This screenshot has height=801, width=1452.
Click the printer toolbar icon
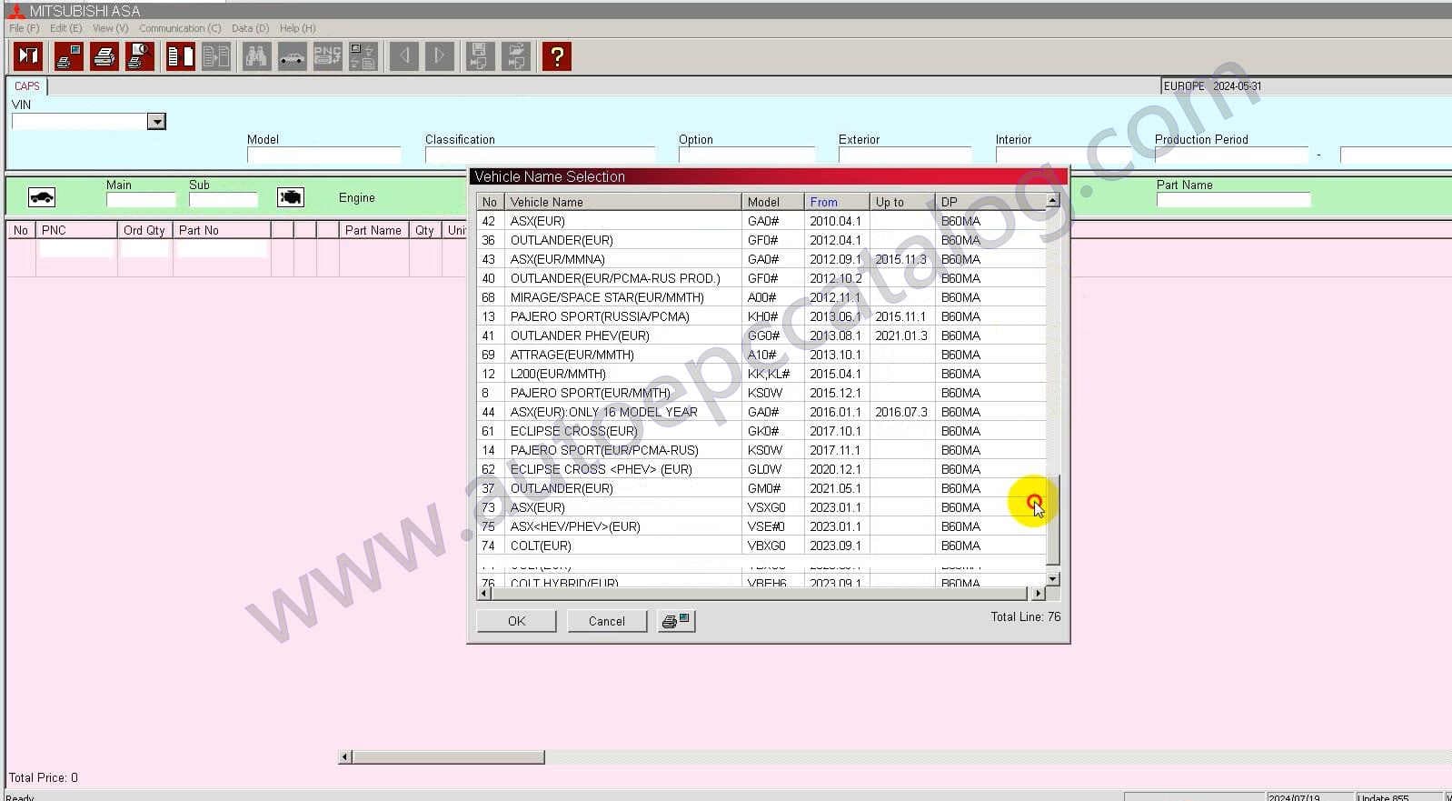click(x=104, y=57)
